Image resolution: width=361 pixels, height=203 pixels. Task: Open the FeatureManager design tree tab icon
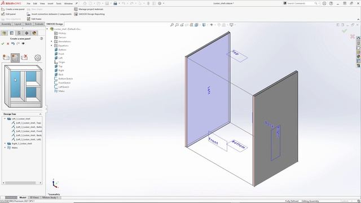(x=4, y=33)
